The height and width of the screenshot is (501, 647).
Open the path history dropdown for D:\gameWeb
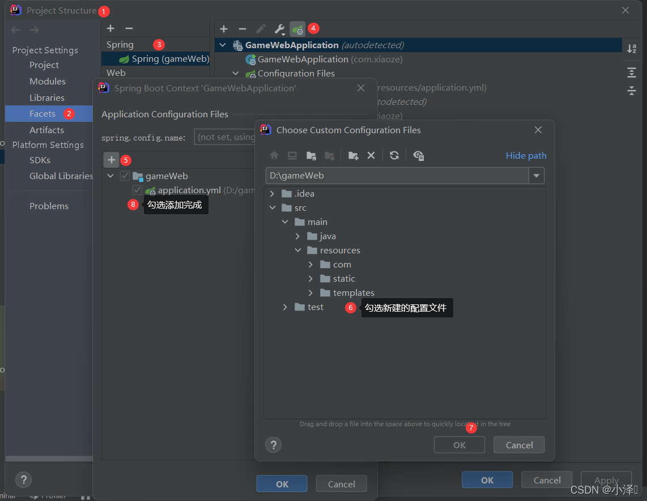(x=537, y=175)
